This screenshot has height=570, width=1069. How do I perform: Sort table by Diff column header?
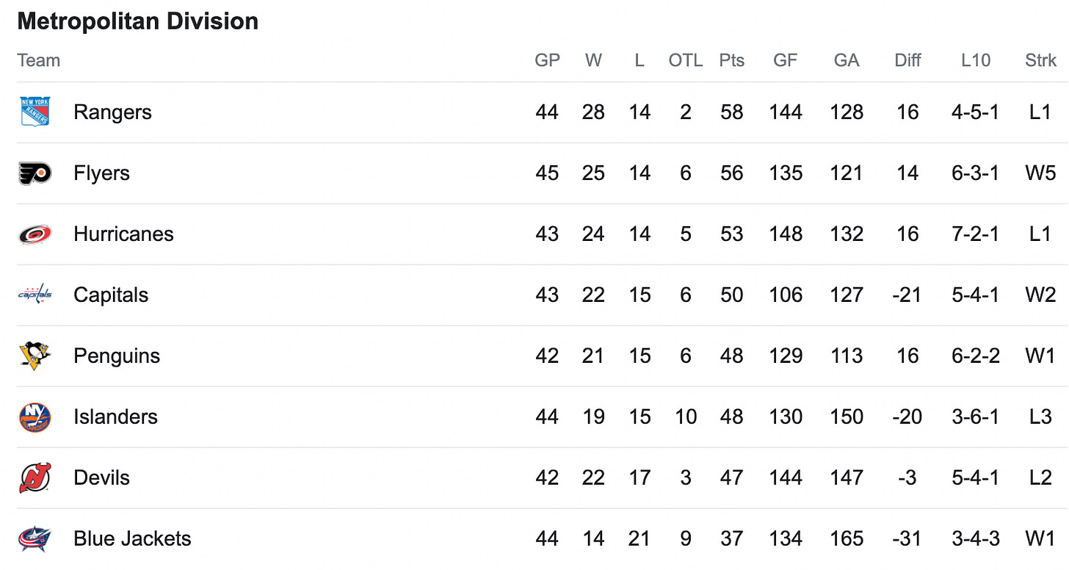click(907, 60)
